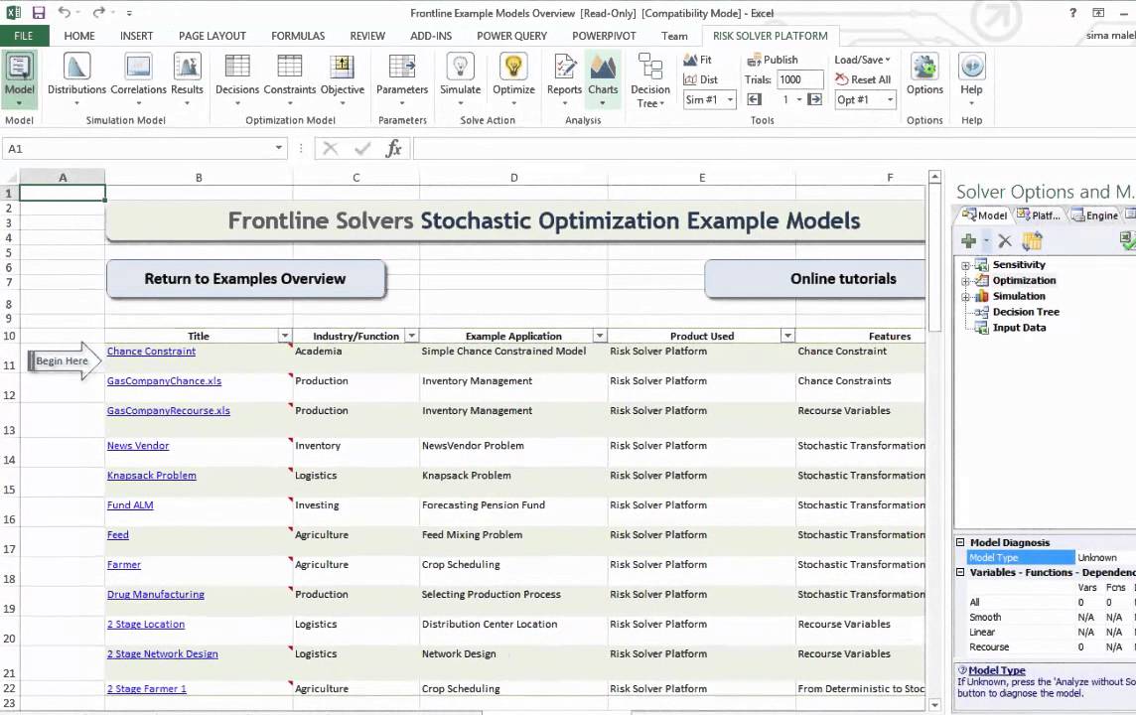Viewport: 1136px width, 715px height.
Task: Open the Parameters menu
Action: tap(402, 79)
